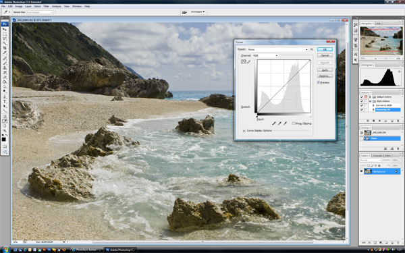Select the Lasso tool
The width and height of the screenshot is (405, 253).
coord(5,38)
